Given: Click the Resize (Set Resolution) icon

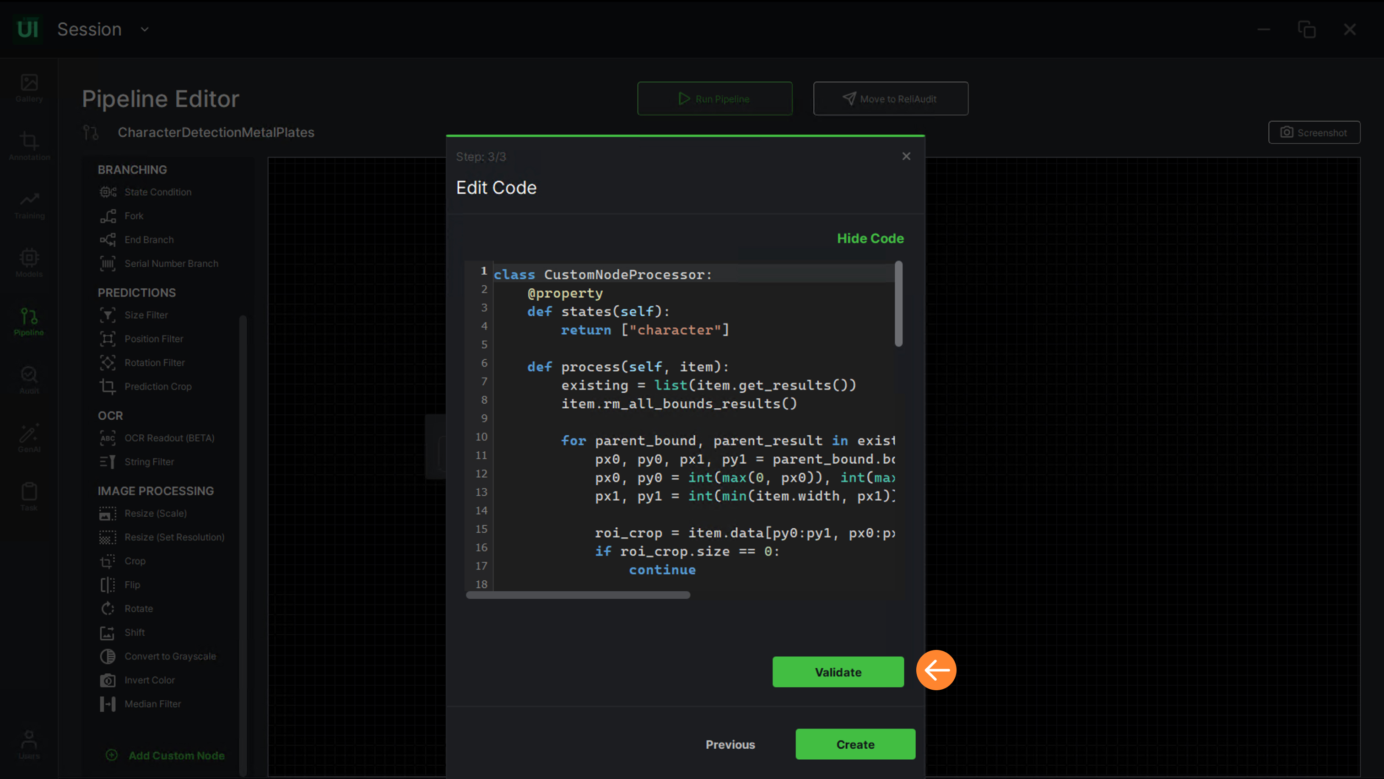Looking at the screenshot, I should point(108,537).
